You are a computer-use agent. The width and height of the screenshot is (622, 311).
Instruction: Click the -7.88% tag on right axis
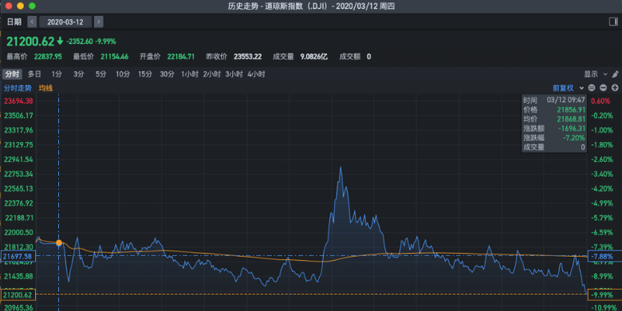click(604, 257)
